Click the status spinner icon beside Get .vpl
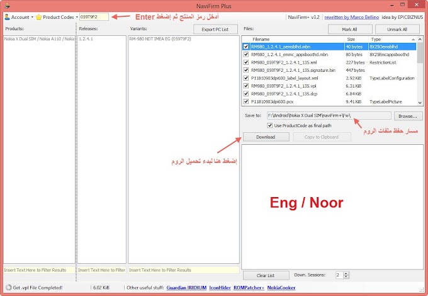 tap(8, 287)
